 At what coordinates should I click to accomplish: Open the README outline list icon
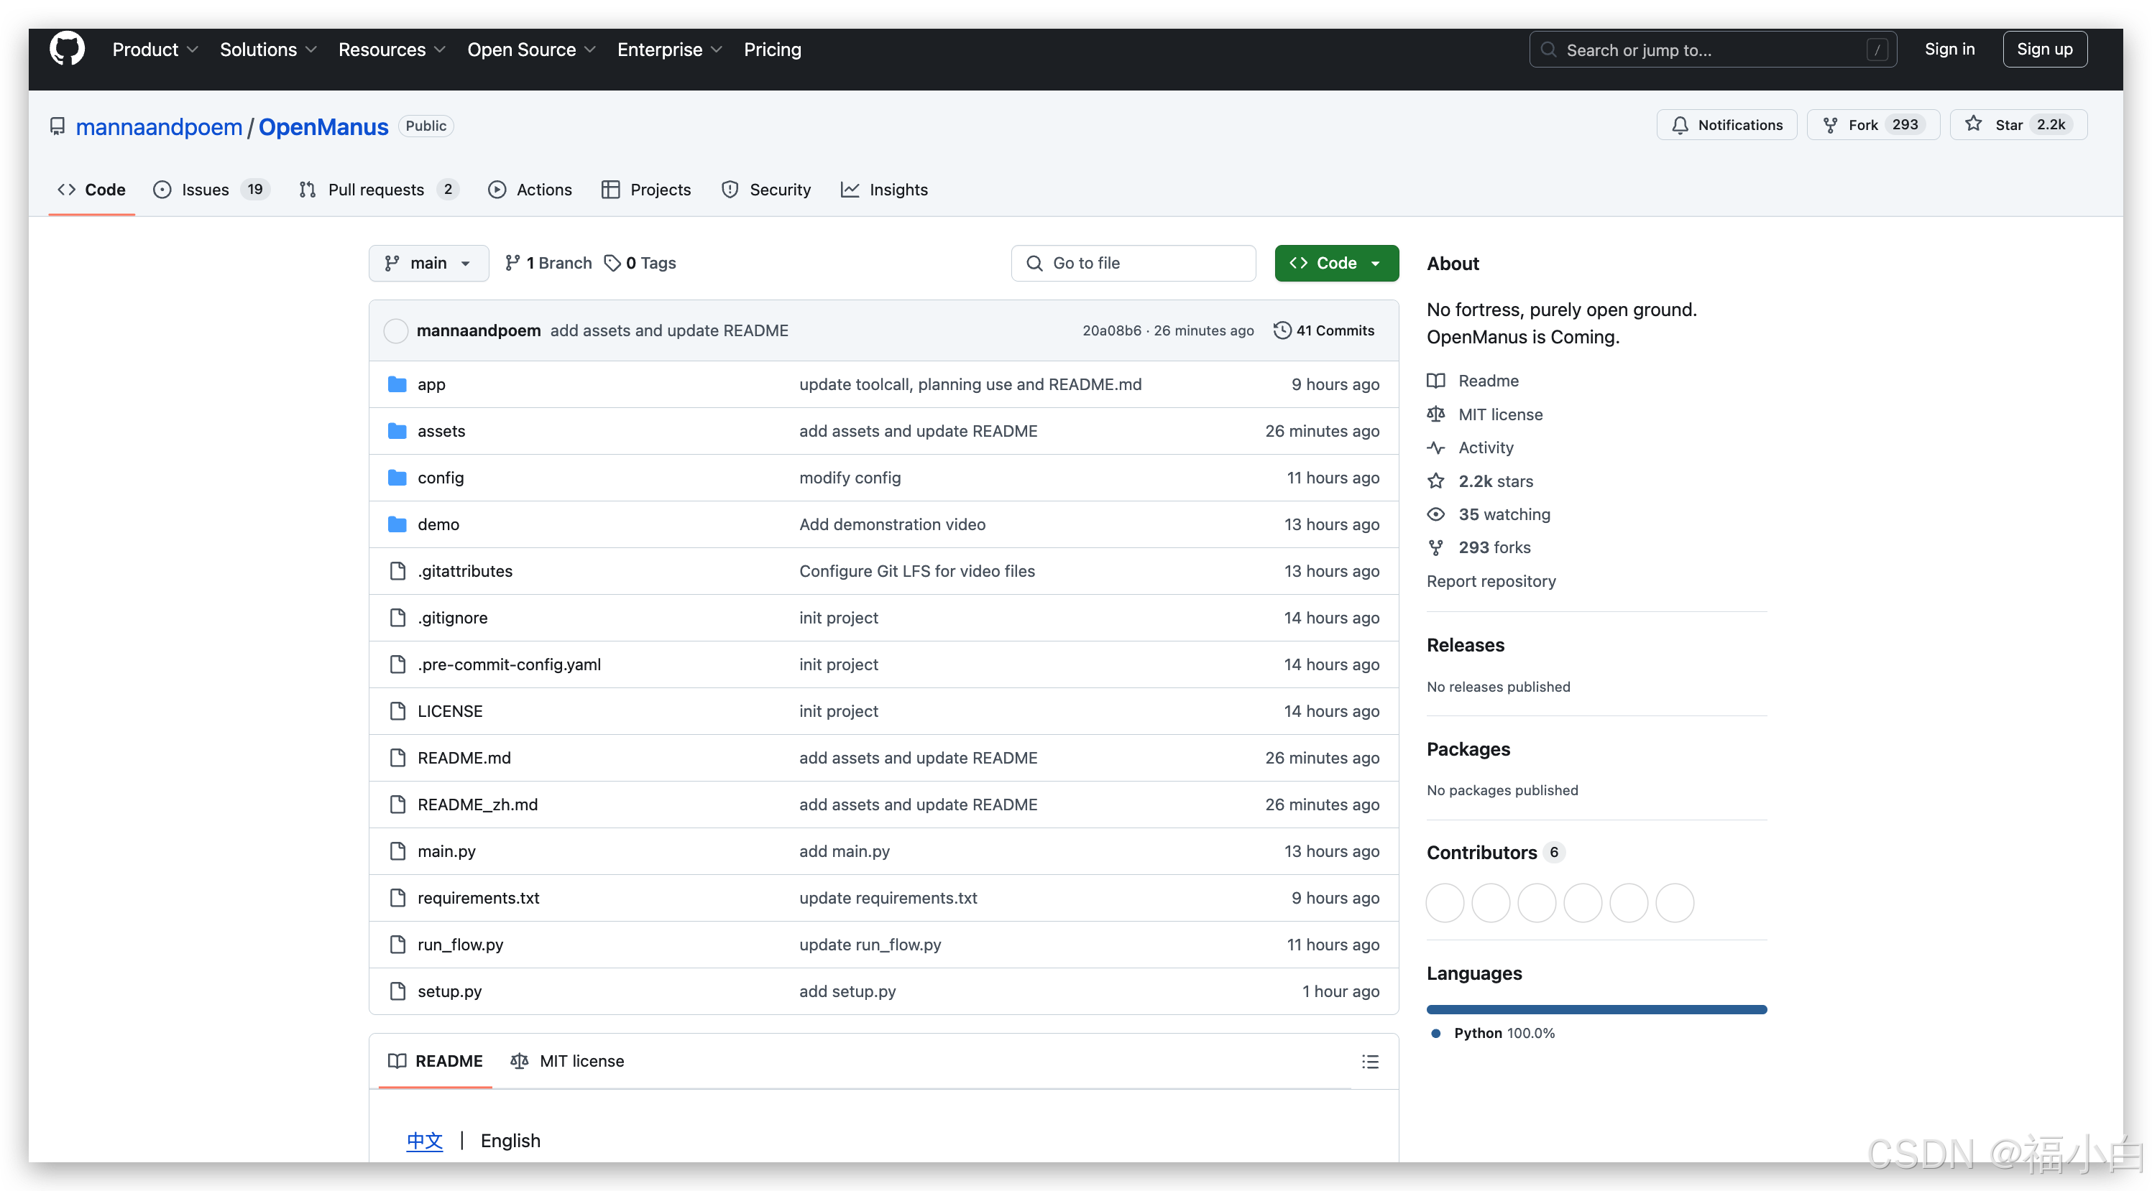click(1370, 1061)
